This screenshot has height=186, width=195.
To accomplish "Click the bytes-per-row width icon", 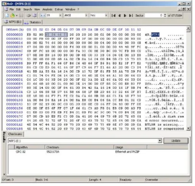I will (43, 15).
